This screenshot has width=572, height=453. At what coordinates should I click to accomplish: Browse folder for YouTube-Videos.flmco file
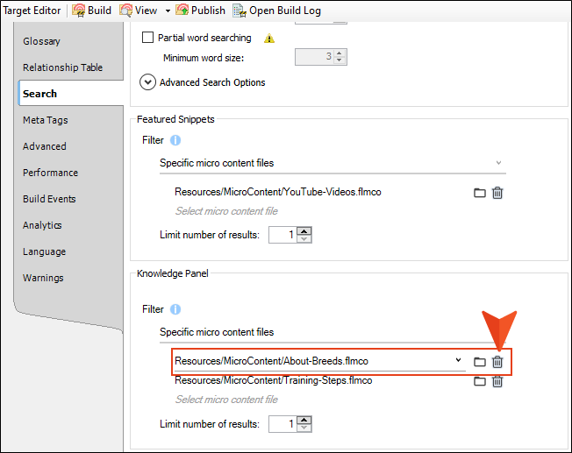point(480,193)
